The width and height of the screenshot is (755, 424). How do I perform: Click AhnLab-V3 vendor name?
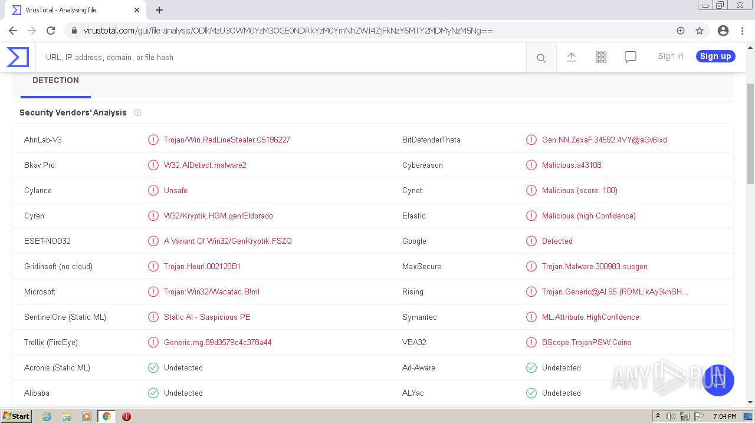(x=43, y=140)
